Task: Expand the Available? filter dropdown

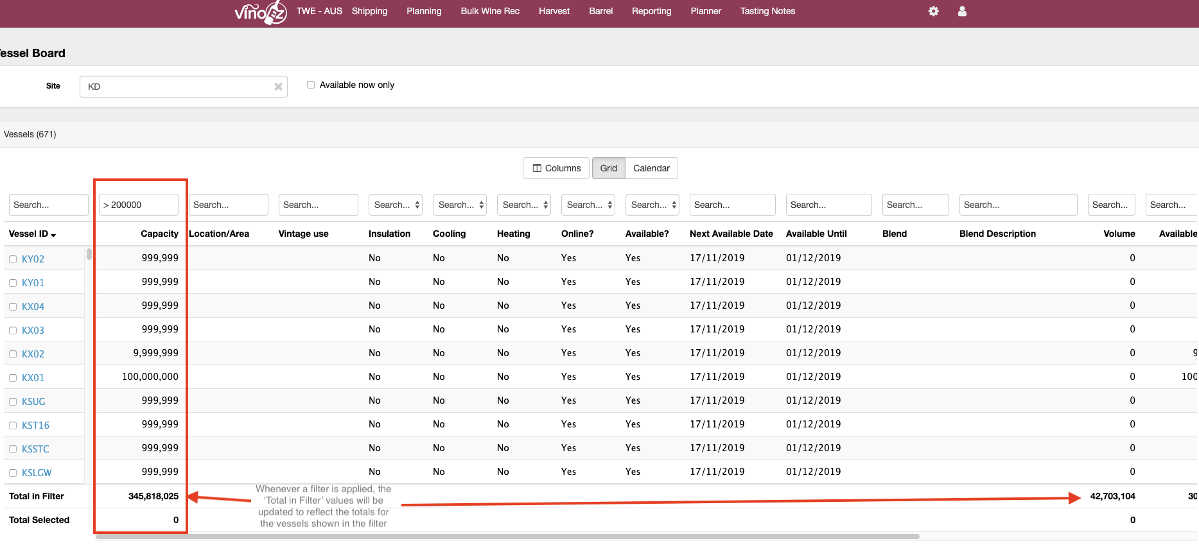Action: [x=652, y=205]
